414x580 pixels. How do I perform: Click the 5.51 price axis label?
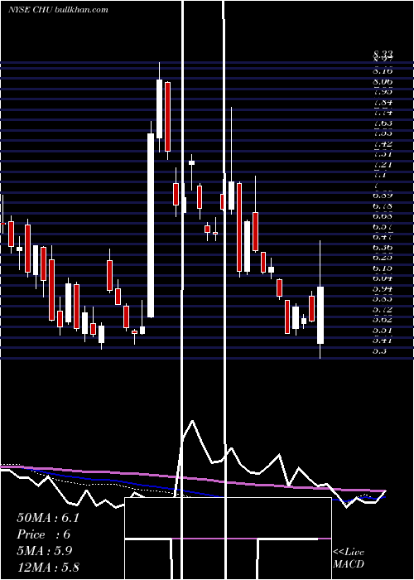[x=383, y=331]
